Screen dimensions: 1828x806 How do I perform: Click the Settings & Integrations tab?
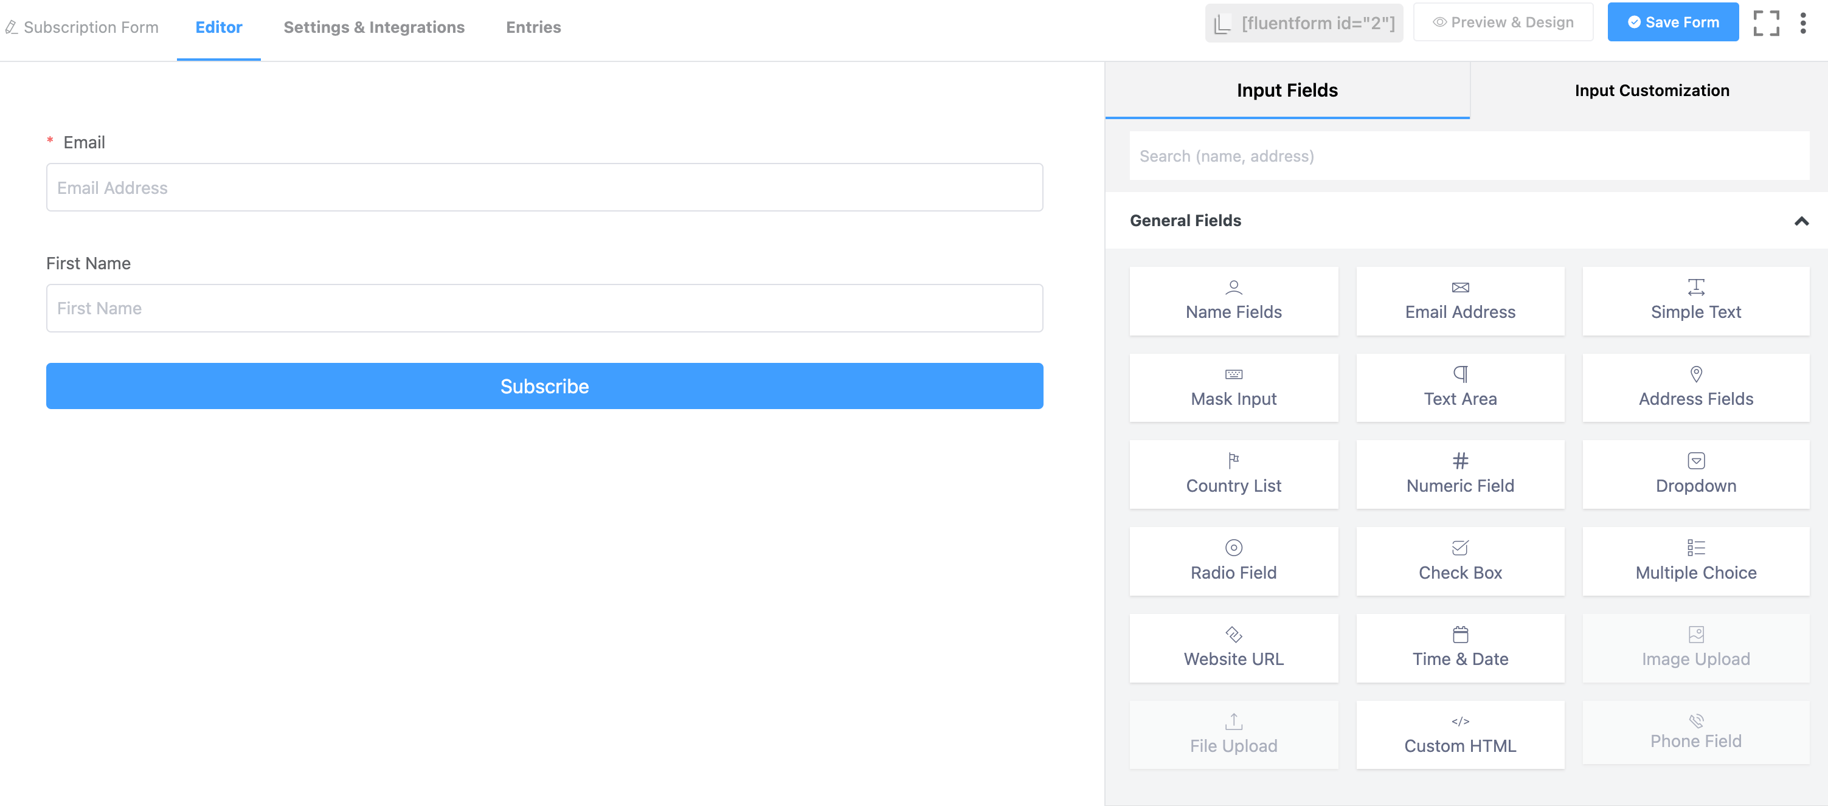point(373,26)
